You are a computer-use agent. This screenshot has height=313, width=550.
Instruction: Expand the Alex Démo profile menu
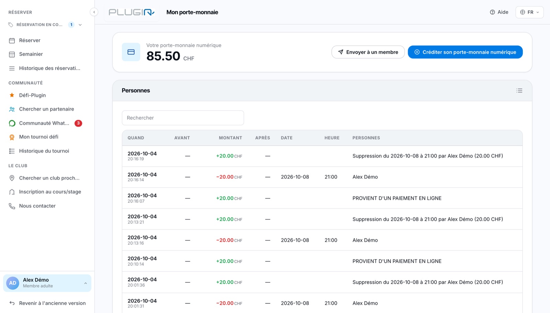(x=85, y=283)
